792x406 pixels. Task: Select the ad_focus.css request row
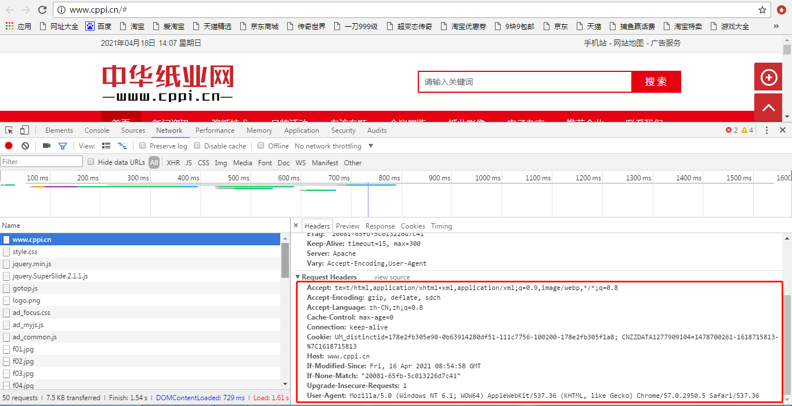pos(140,313)
